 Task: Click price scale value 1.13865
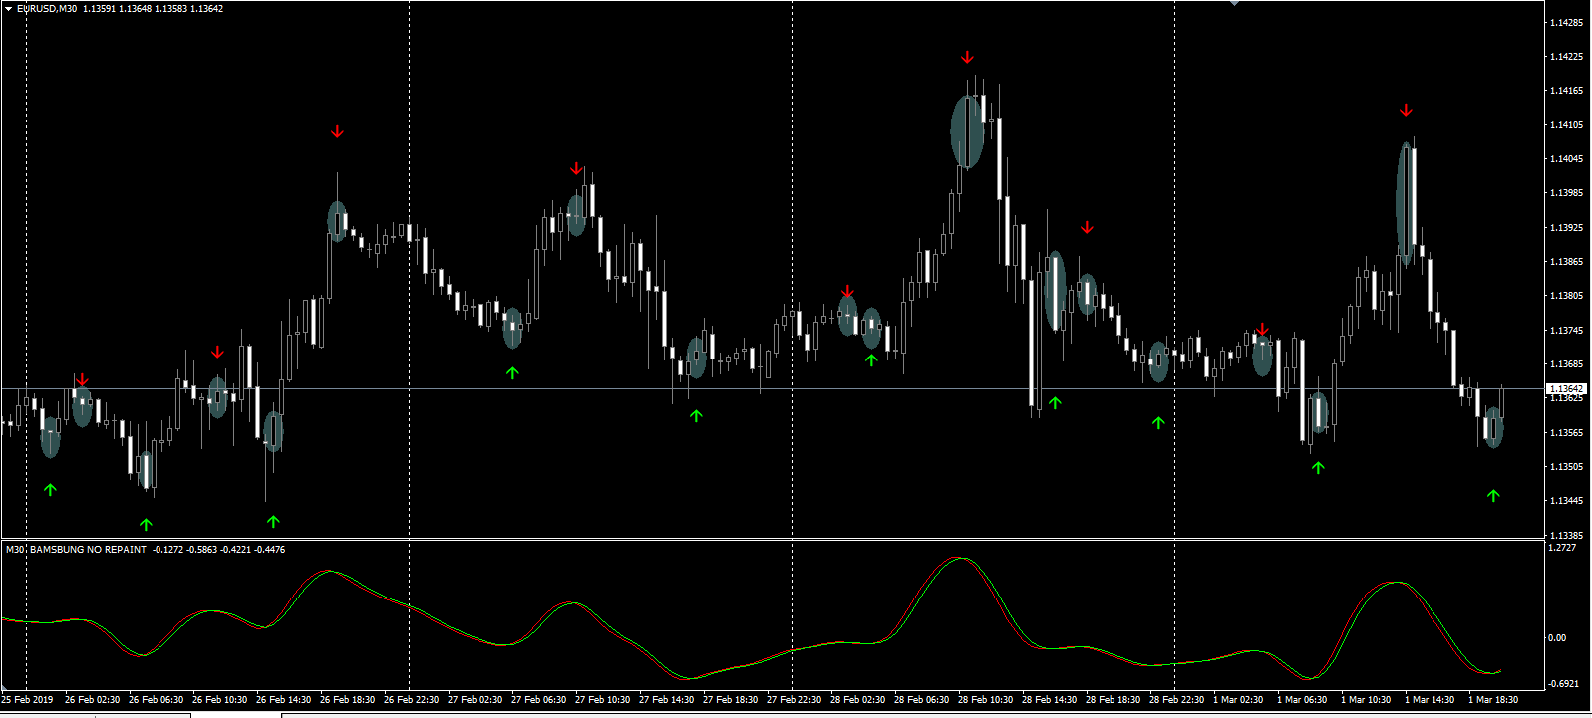point(1566,262)
